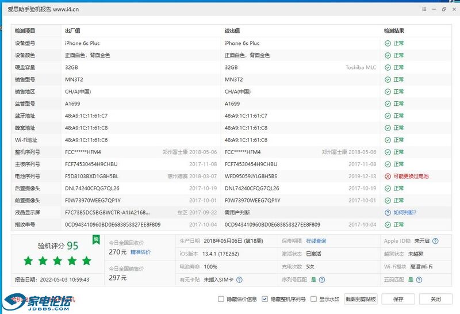
Task: Open the 如何判断? link
Action: pos(405,212)
